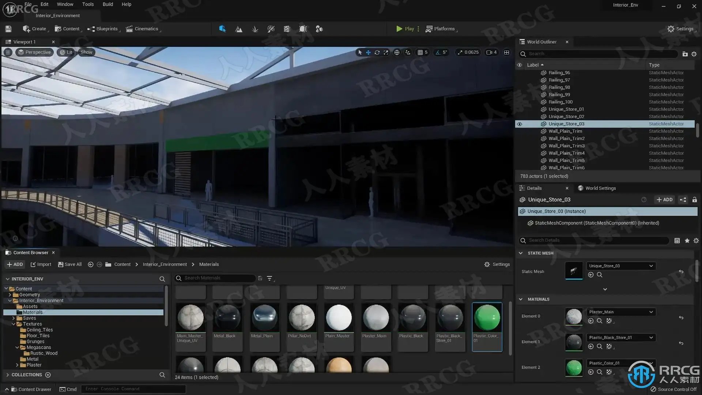Screen dimensions: 702x395
Task: Use selected asset arrow for the Static Mesh
Action: (x=591, y=275)
